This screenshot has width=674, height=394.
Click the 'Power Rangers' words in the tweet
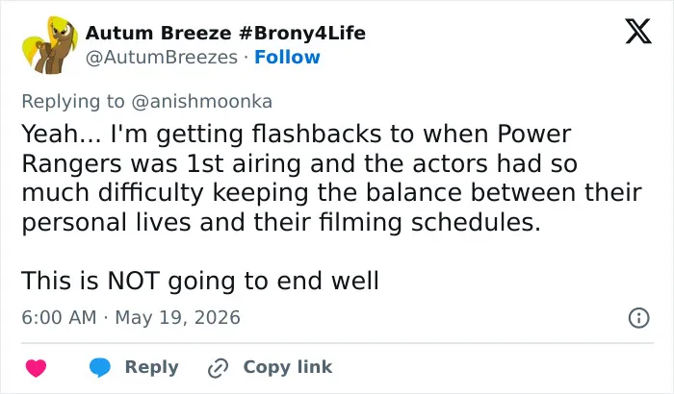(297, 149)
